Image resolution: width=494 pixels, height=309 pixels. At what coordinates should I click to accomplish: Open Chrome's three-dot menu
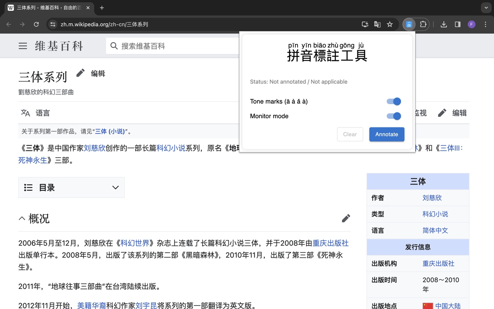486,24
